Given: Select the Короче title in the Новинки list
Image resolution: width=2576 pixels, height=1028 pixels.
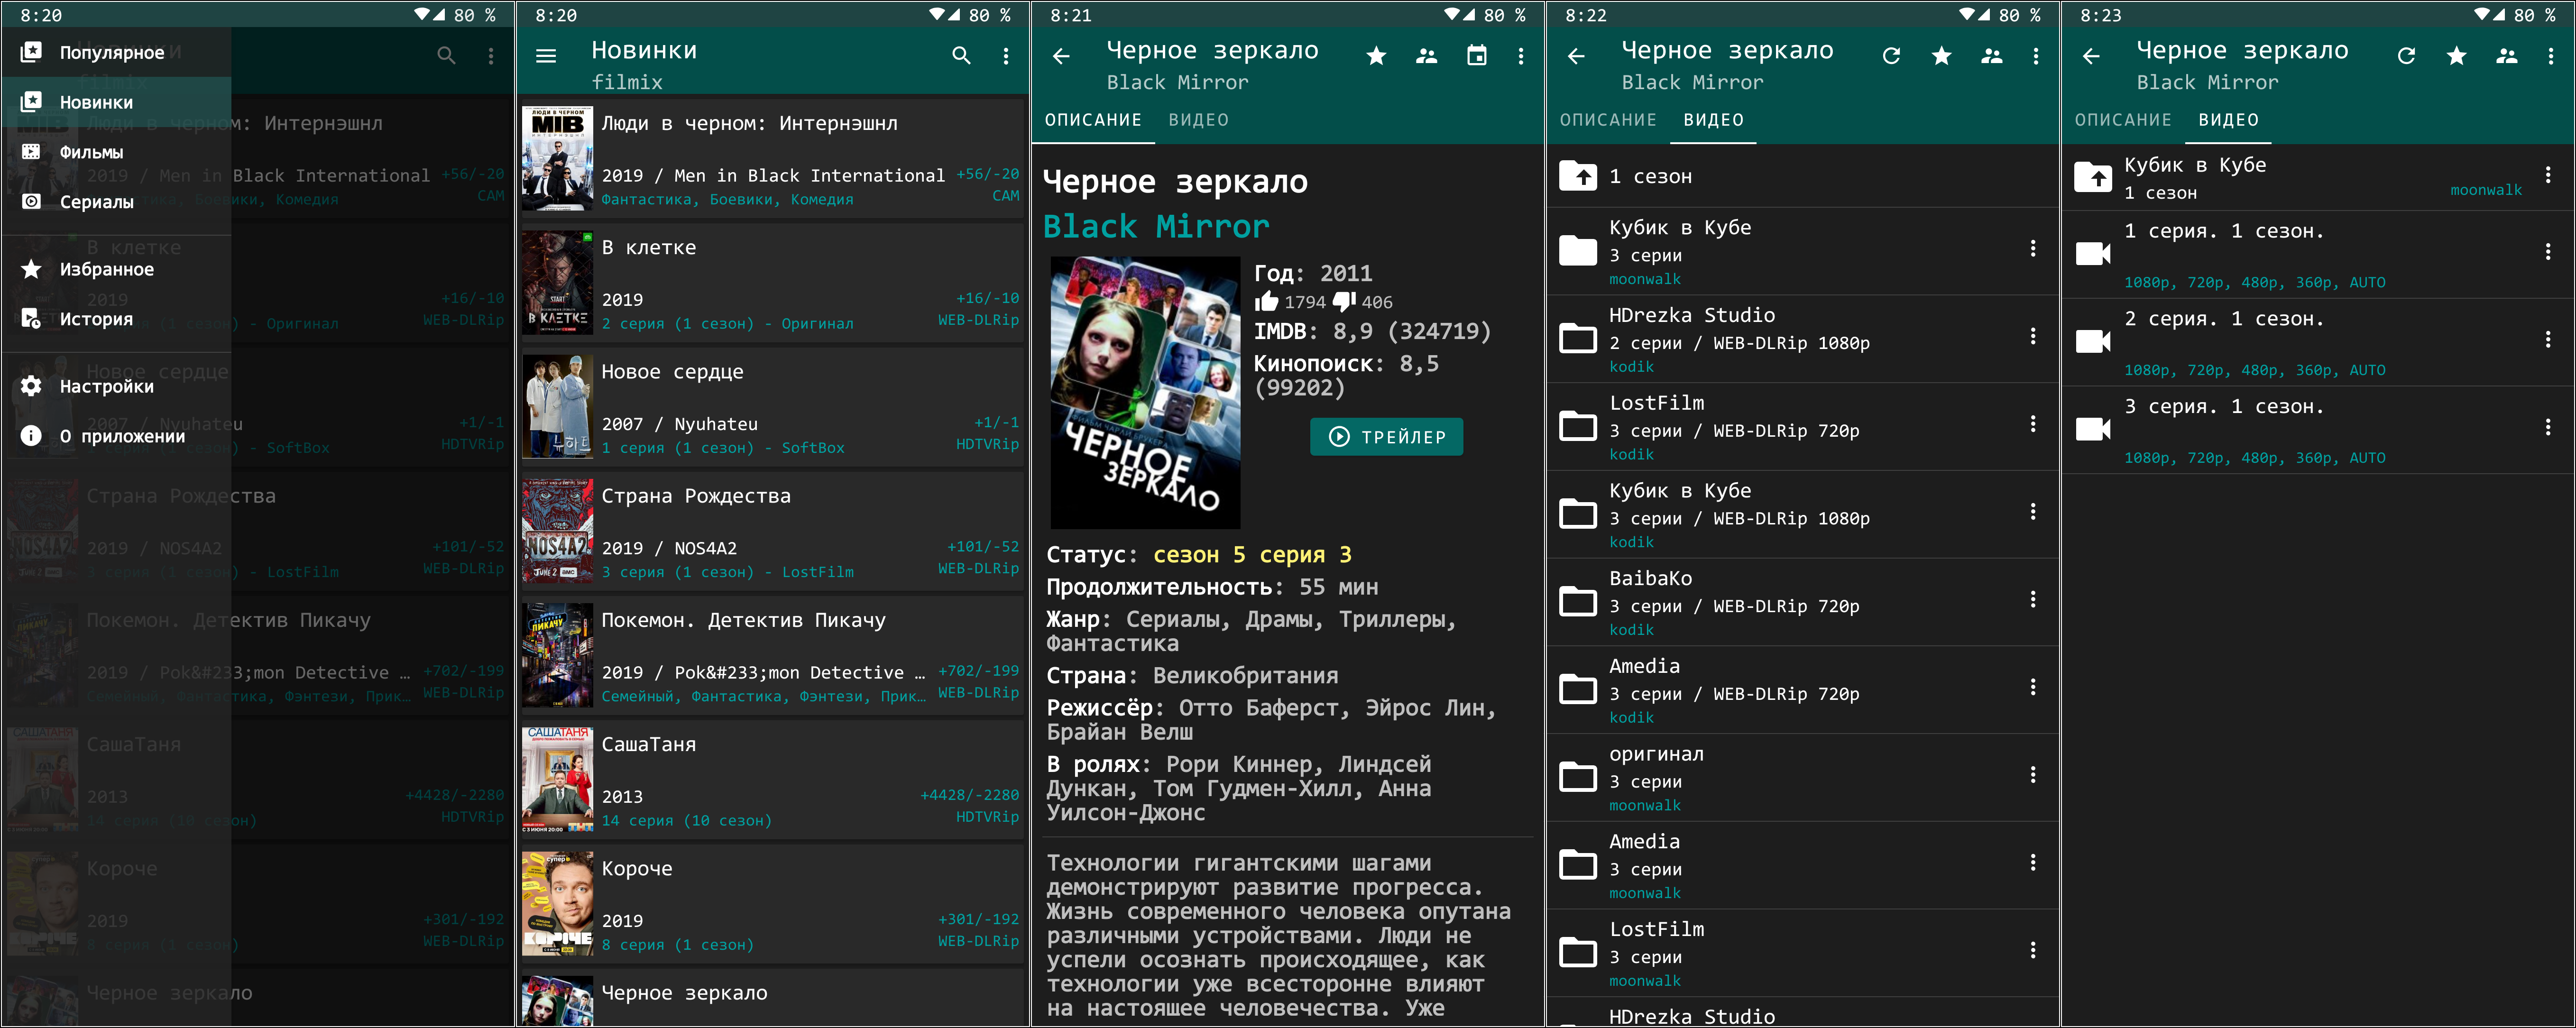Looking at the screenshot, I should pos(637,869).
